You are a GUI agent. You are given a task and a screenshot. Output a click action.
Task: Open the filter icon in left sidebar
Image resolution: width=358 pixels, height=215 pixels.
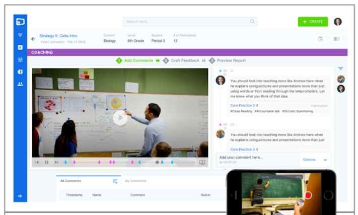click(x=20, y=35)
